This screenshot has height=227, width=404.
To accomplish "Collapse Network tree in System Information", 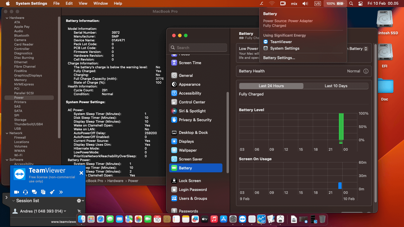I will (7, 133).
